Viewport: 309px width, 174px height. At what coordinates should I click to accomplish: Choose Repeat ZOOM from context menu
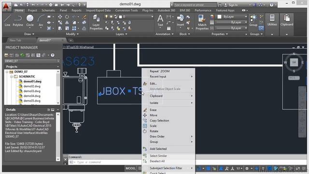point(160,71)
